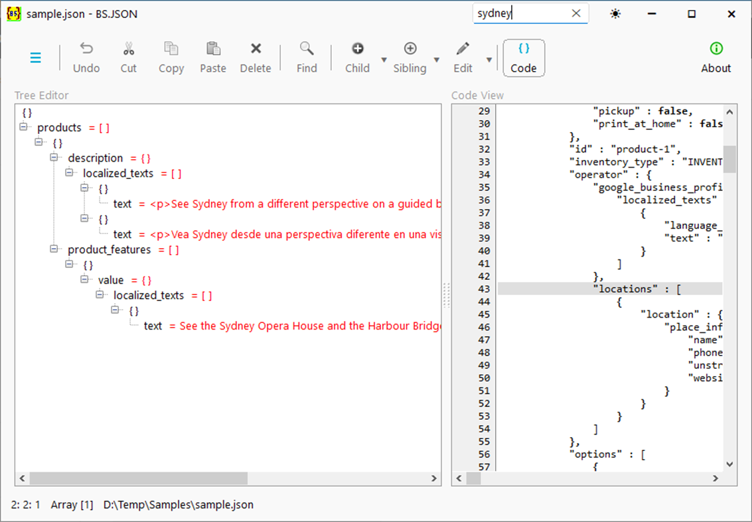Click 'Array [1]' in status bar
This screenshot has height=522, width=752.
click(x=72, y=505)
